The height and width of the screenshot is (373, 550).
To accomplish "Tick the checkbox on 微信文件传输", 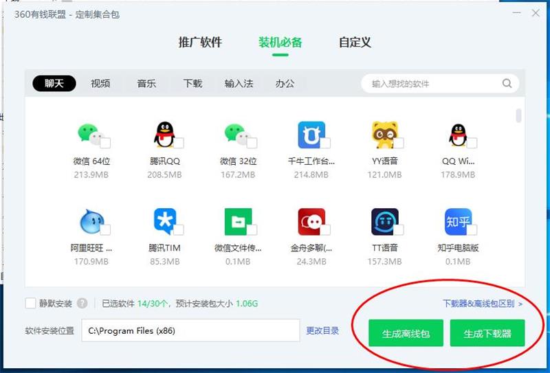I will click(252, 229).
